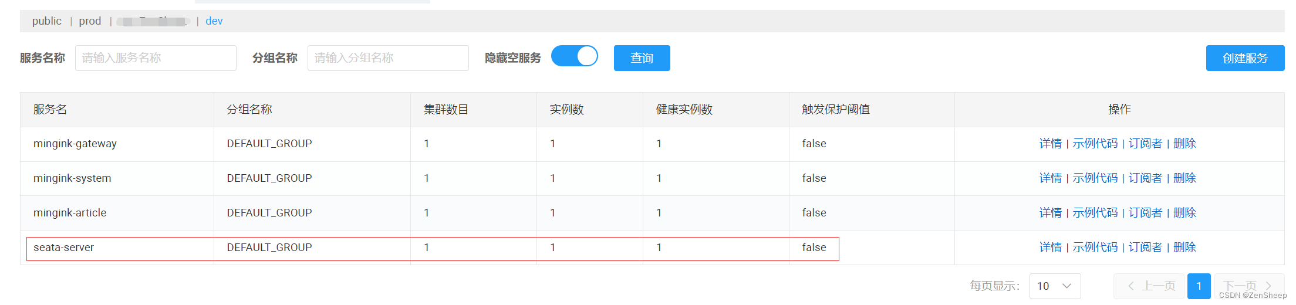
Task: Open the page size dropdown showing 10
Action: pos(1055,286)
